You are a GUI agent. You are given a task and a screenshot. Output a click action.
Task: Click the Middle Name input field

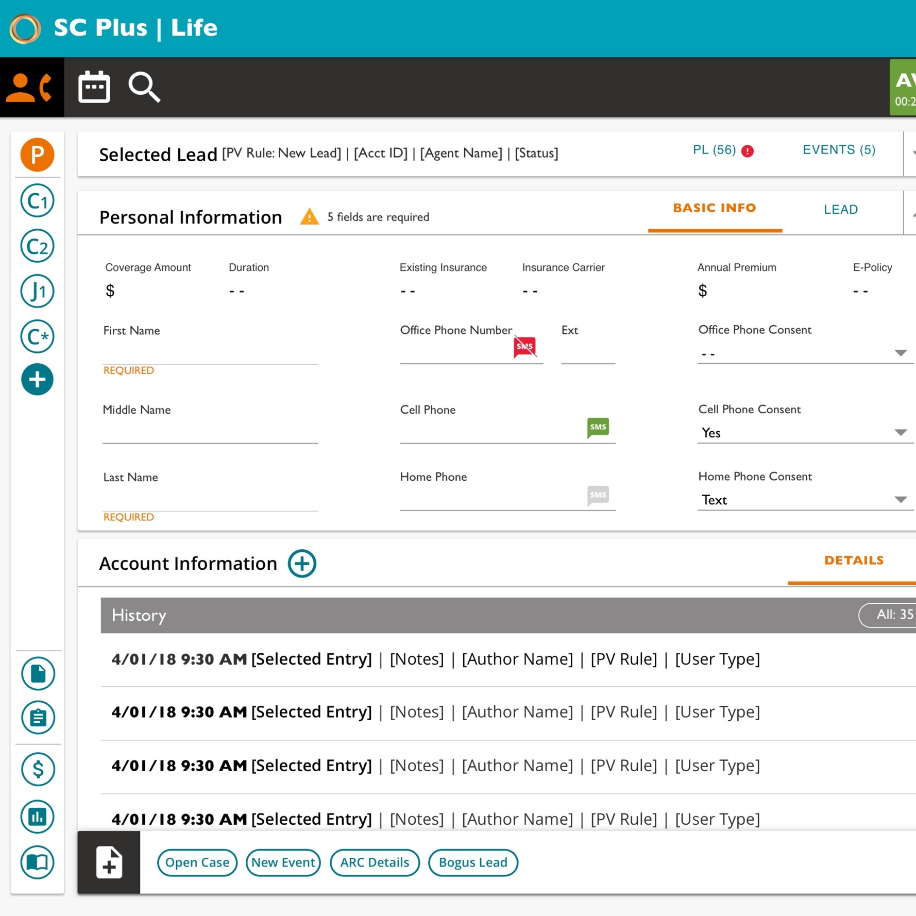point(210,432)
